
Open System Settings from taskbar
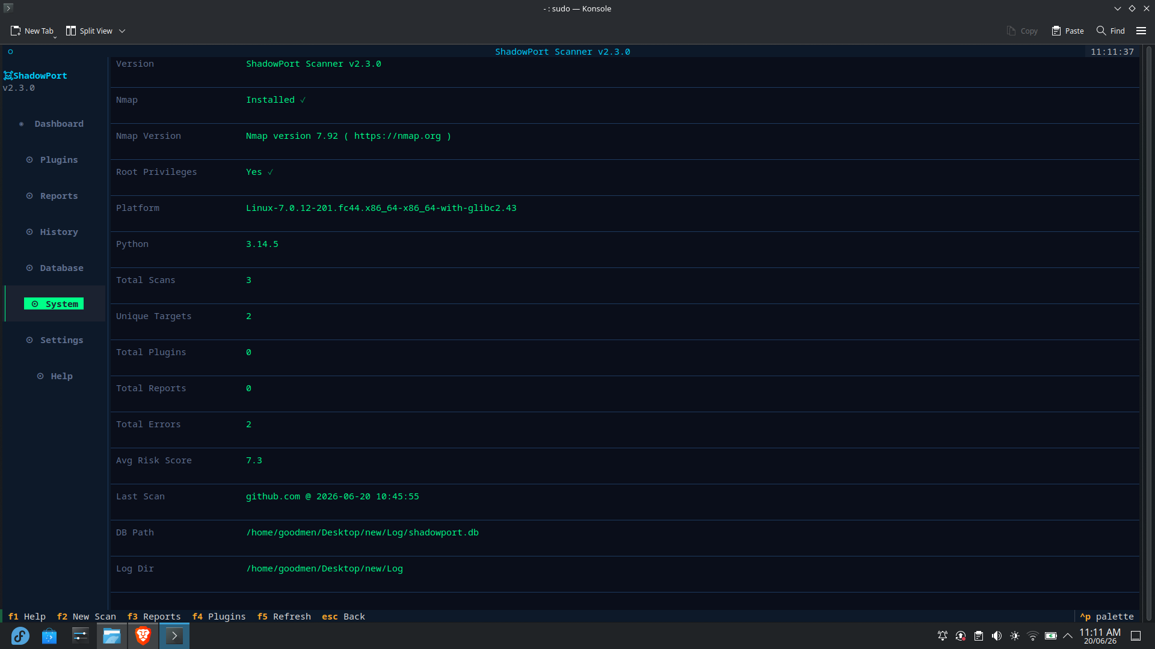click(81, 636)
